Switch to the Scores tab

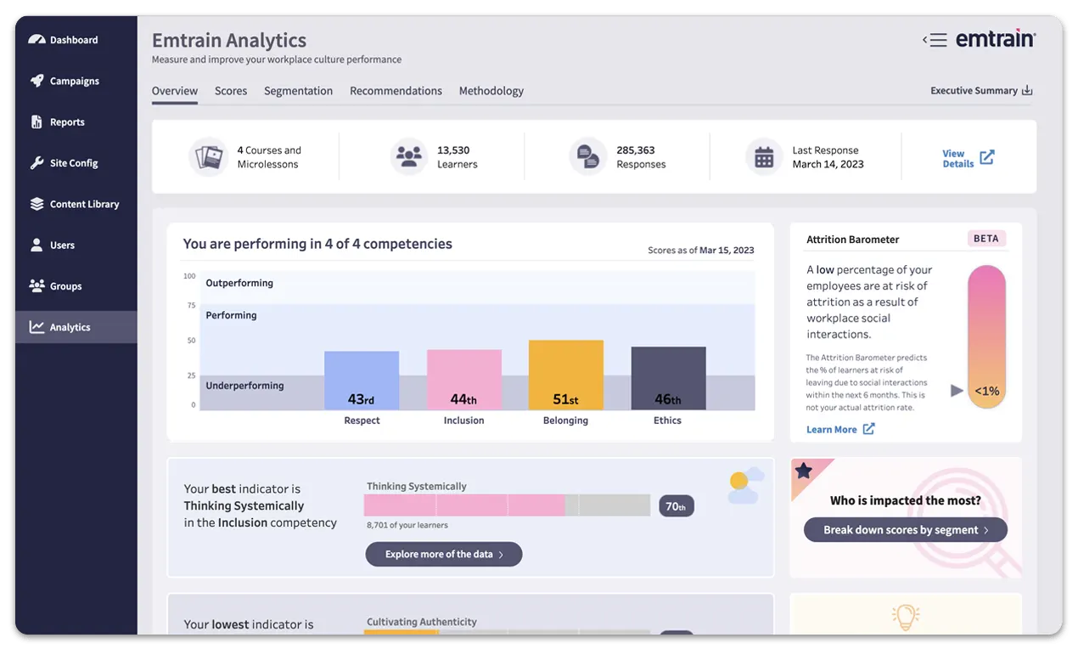(231, 91)
